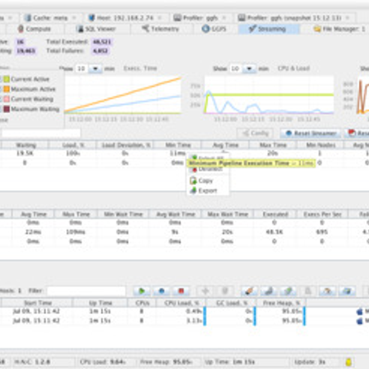Click the Current Waiting pink color swatch

[6, 99]
